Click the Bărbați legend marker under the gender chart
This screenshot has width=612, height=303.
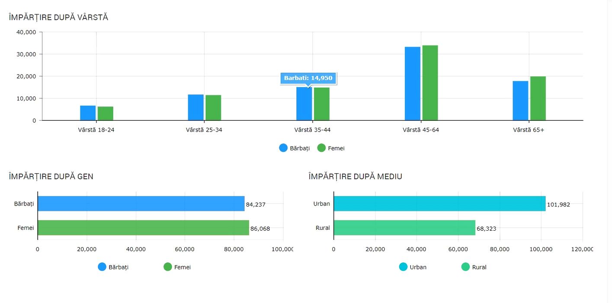pyautogui.click(x=102, y=267)
